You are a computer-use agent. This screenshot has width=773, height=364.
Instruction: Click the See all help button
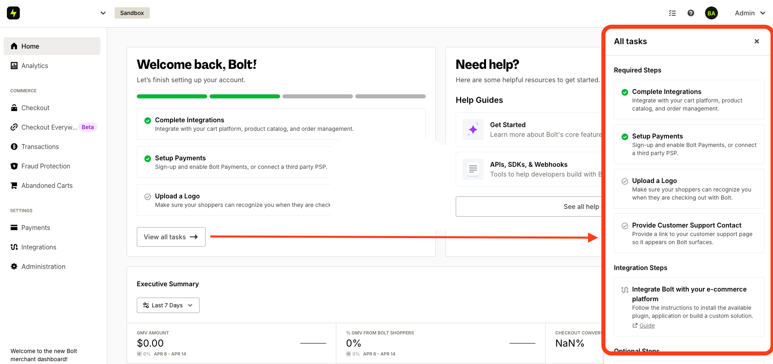[529, 206]
